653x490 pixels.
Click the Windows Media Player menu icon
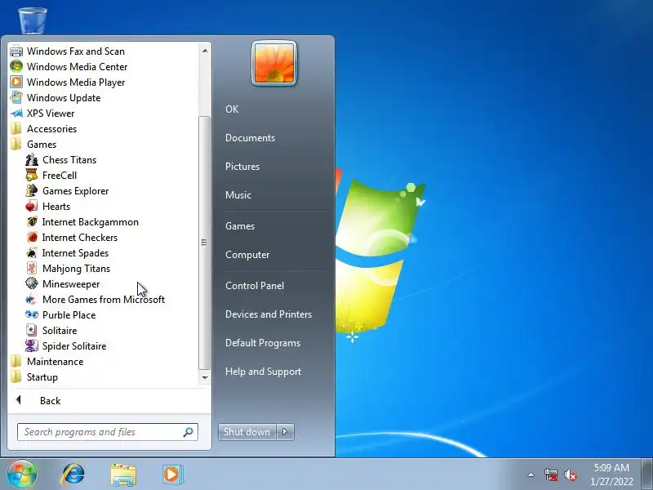point(16,82)
